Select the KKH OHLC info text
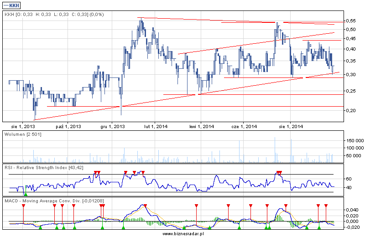 click(54, 15)
